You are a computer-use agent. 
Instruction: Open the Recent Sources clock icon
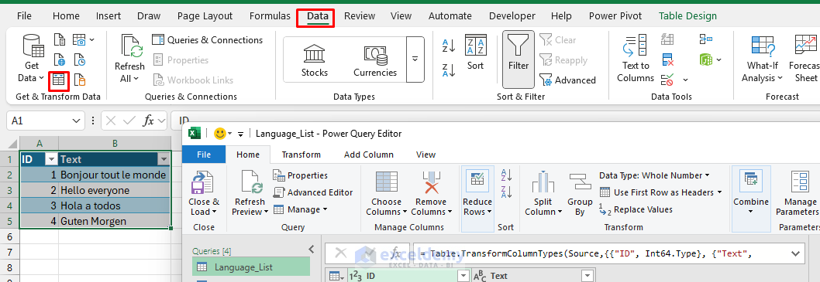pos(80,59)
